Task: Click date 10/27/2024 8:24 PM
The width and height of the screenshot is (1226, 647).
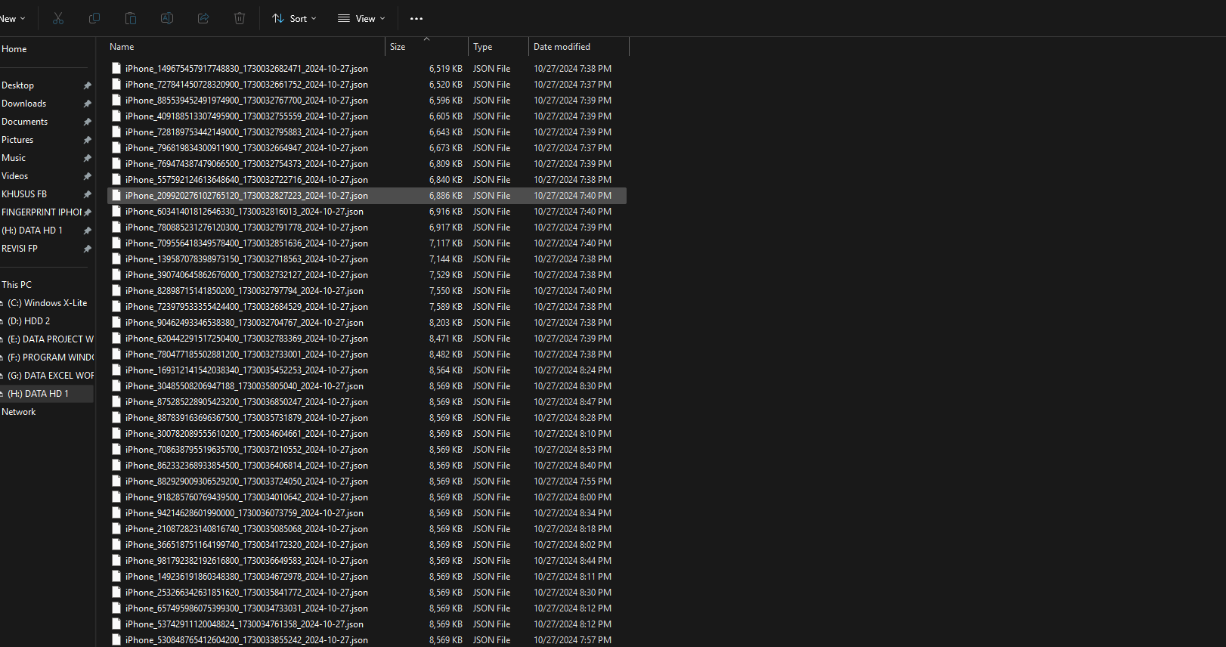Action: [x=572, y=370]
